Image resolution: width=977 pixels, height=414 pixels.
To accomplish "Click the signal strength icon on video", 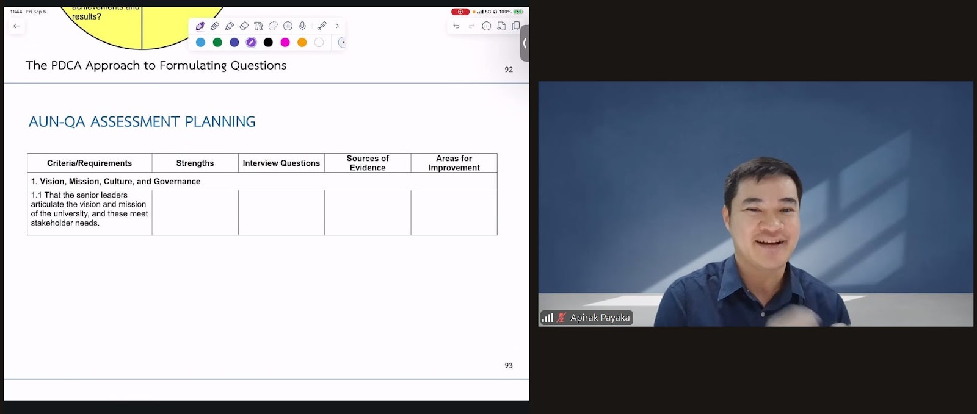I will click(x=548, y=318).
